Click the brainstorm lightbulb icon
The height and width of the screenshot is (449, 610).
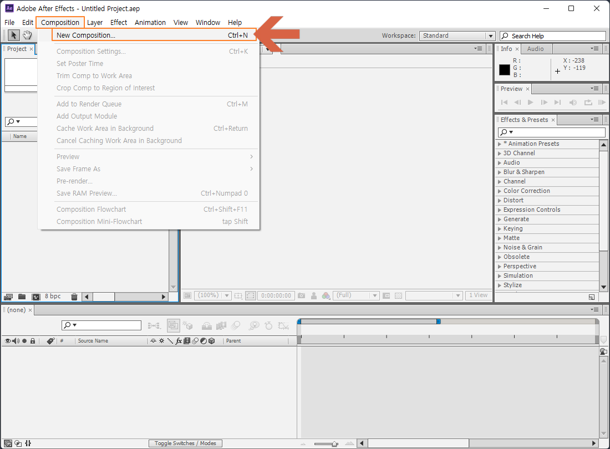click(254, 325)
